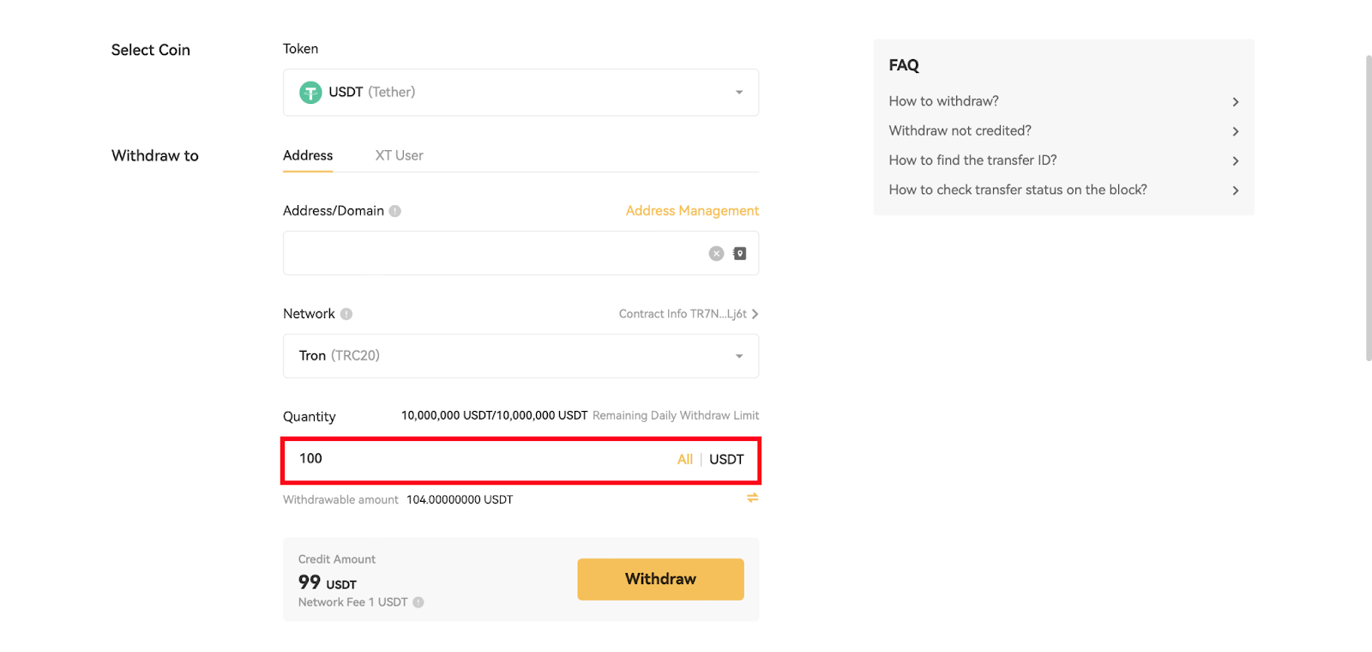
Task: Click the Network info icon
Action: 346,314
